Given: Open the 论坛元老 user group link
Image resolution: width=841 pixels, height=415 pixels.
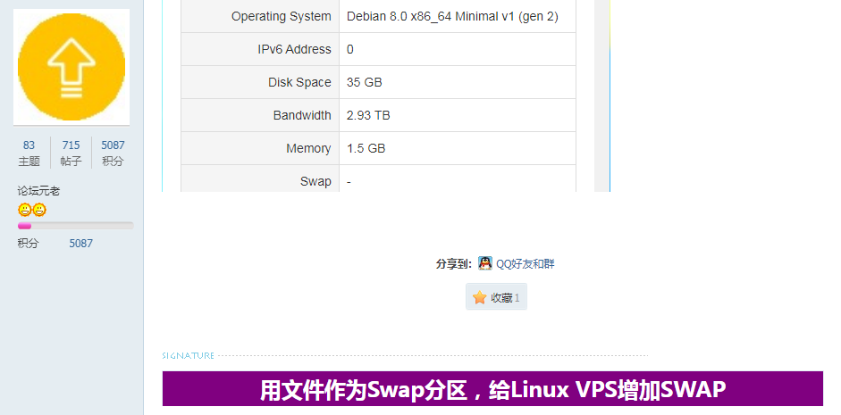Looking at the screenshot, I should [38, 191].
